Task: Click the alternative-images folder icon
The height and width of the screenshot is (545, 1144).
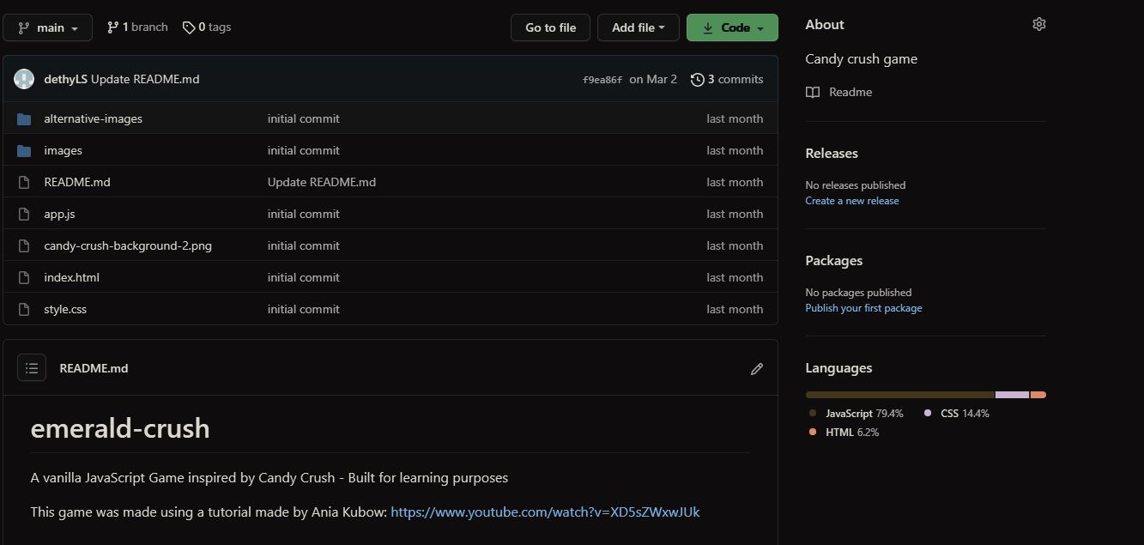Action: point(24,118)
